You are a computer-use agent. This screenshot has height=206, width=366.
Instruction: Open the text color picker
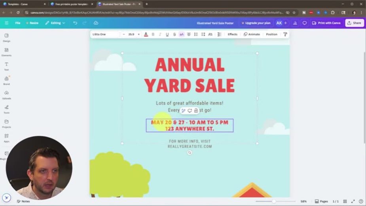146,34
